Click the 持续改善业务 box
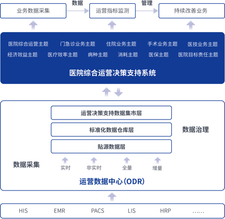The width and height of the screenshot is (225, 219). pos(191,11)
